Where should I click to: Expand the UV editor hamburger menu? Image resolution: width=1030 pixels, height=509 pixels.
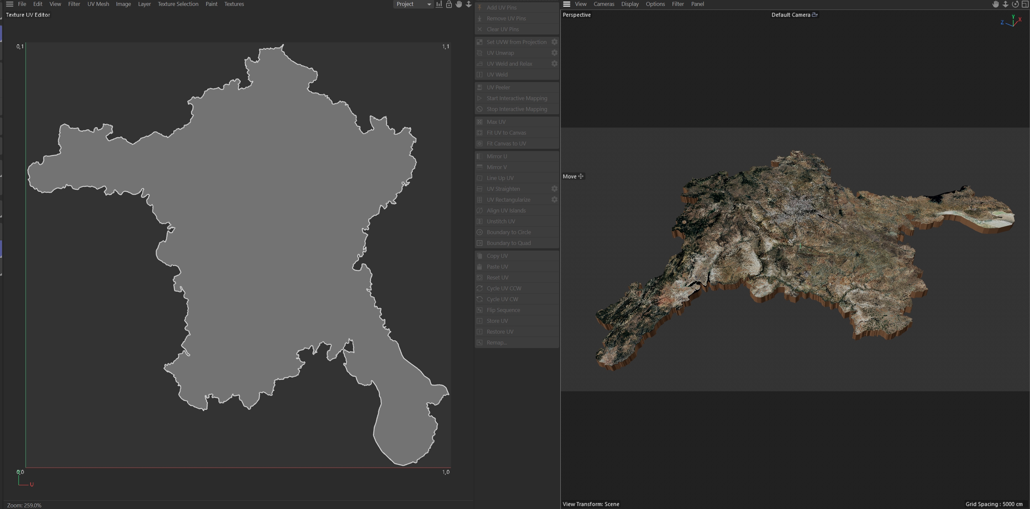click(x=10, y=4)
